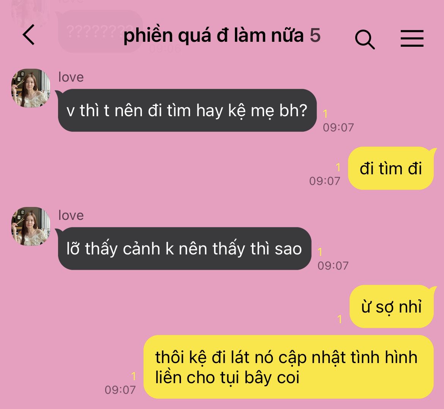Open the hamburger menu icon
444x409 pixels.
pos(412,38)
